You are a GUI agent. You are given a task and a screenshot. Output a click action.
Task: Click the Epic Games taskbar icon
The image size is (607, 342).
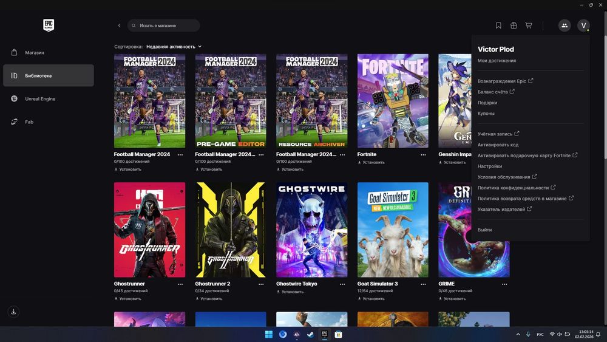point(324,334)
